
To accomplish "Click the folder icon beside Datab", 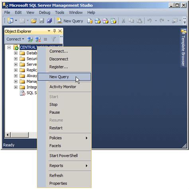I will click(x=22, y=53).
